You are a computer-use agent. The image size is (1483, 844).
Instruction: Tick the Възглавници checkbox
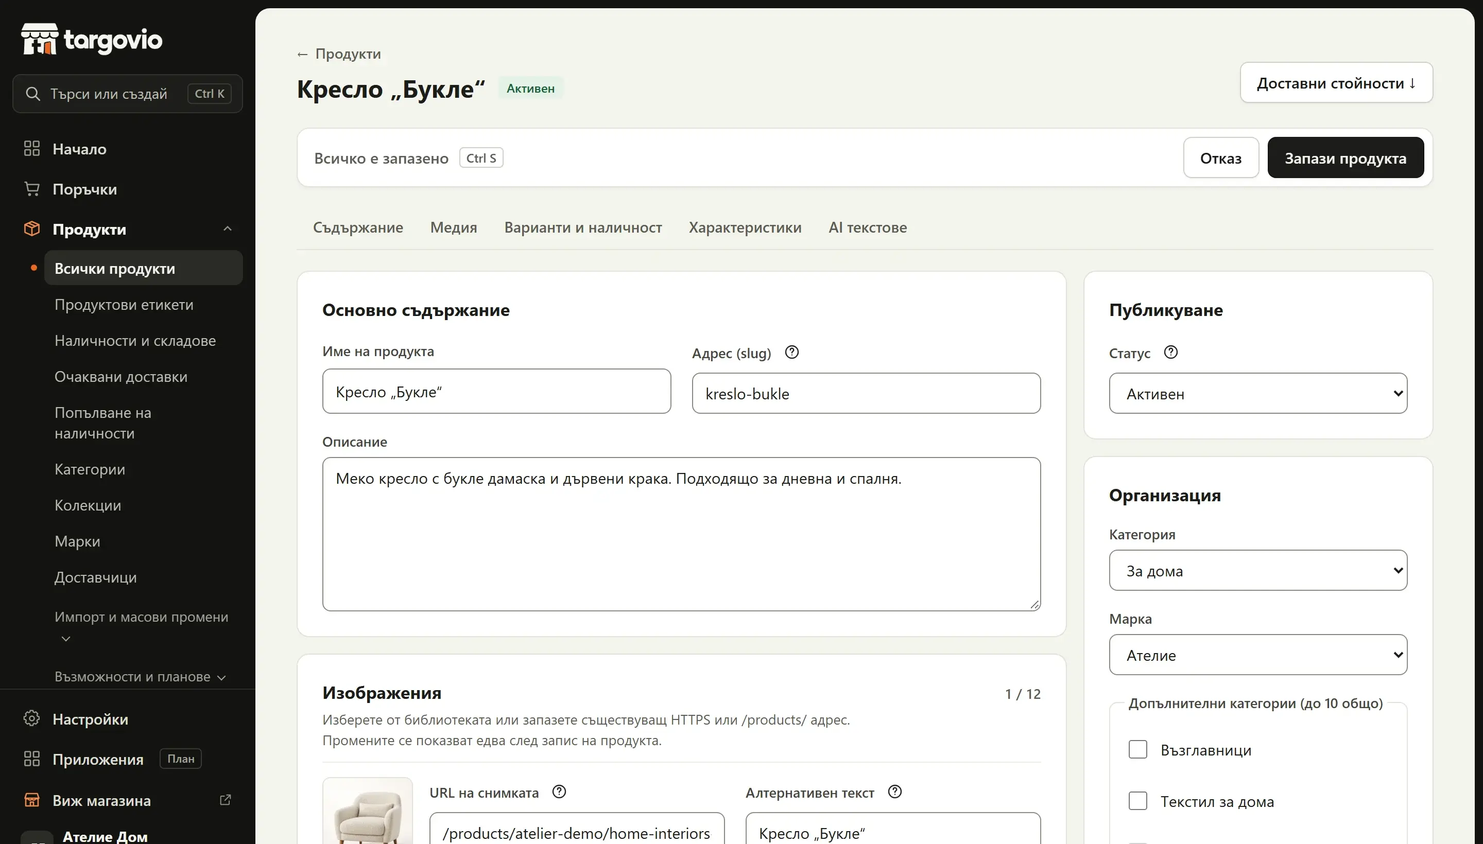click(x=1138, y=749)
